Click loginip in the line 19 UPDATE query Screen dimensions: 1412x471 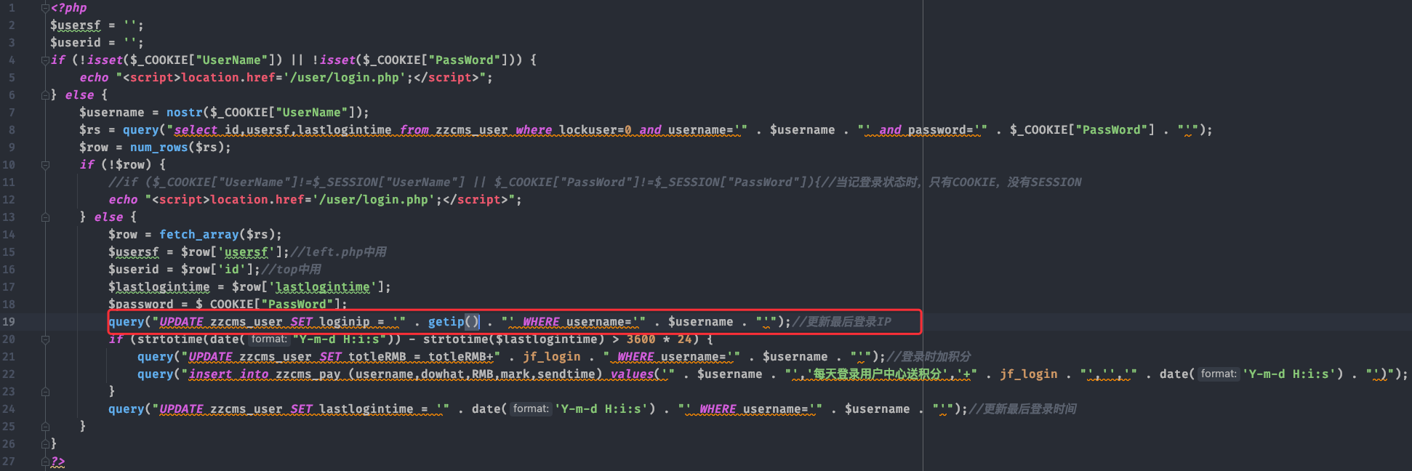(x=345, y=322)
